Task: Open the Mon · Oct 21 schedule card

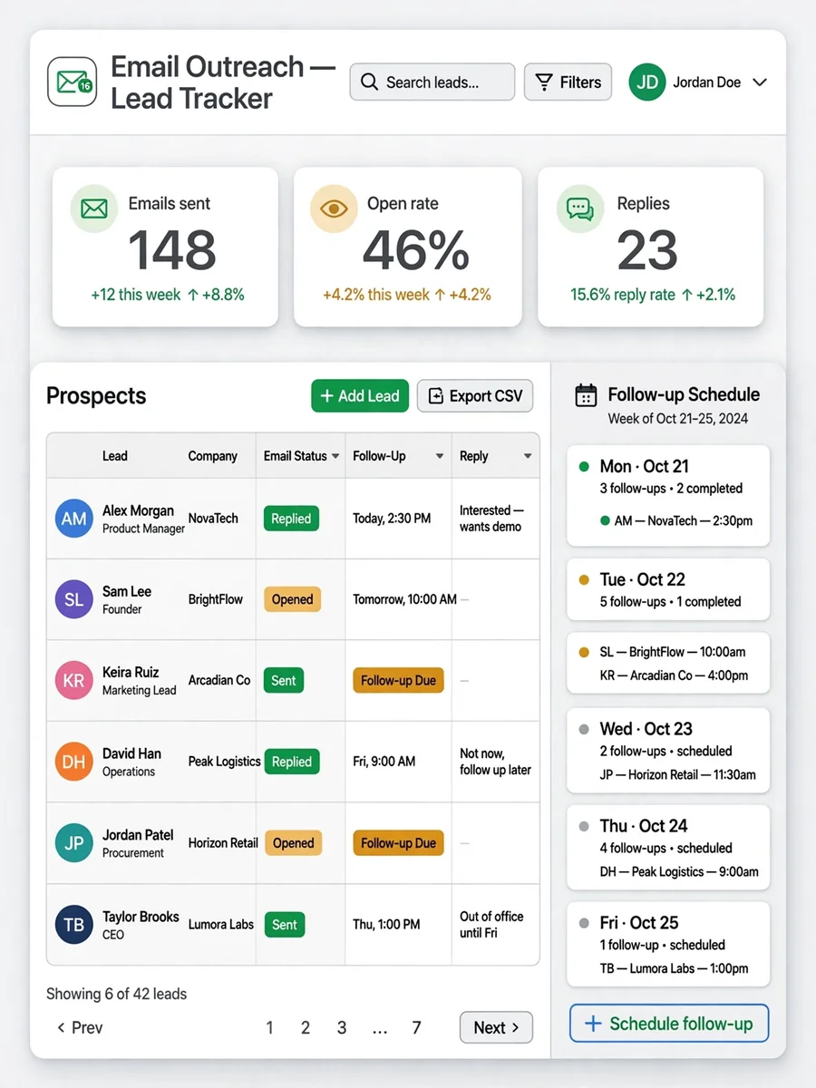Action: (x=668, y=495)
